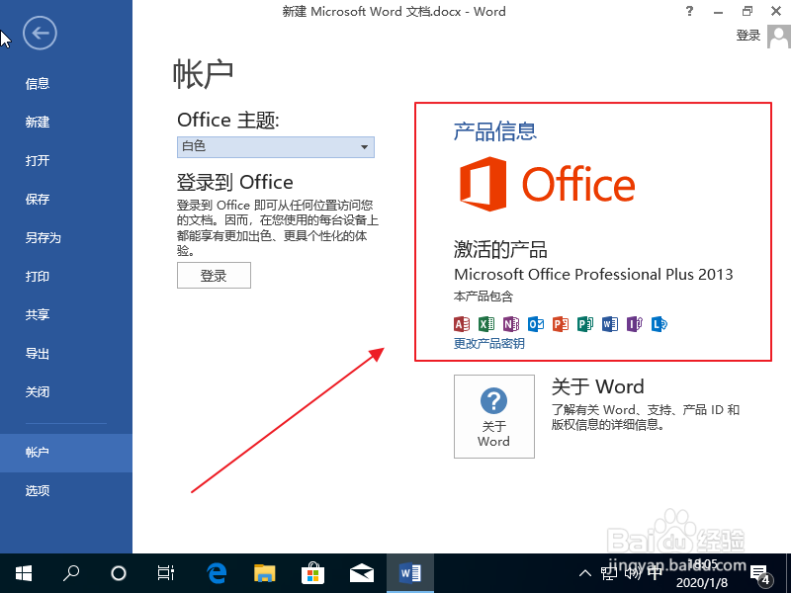Screen dimensions: 791x593
Task: Open 共享 in the sidebar
Action: pyautogui.click(x=38, y=314)
